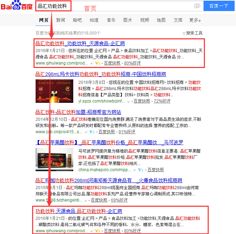The width and height of the screenshot is (236, 234).
Task: Switch to the 知道 tab
Action: pos(94,20)
